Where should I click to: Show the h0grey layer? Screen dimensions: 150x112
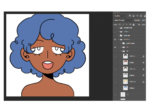[115, 75]
